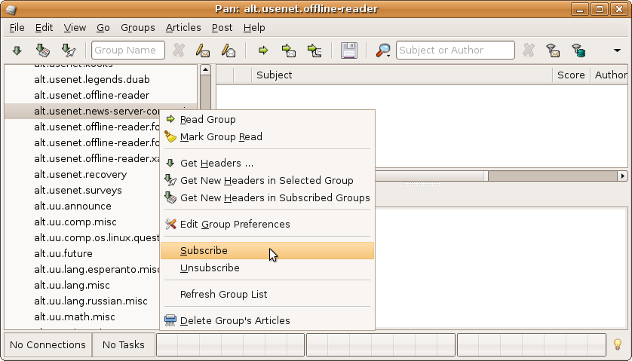Screen dimensions: 632x361
Task: Type in the Subject or Author search field
Action: pyautogui.click(x=455, y=50)
